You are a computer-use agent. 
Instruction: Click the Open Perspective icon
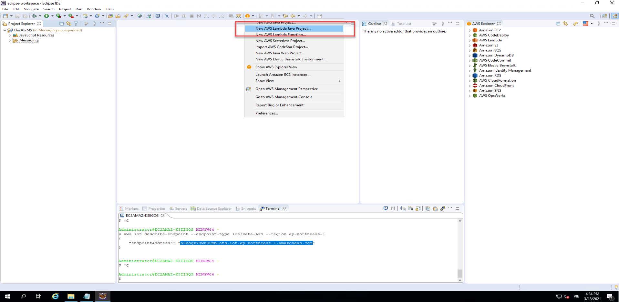(604, 16)
